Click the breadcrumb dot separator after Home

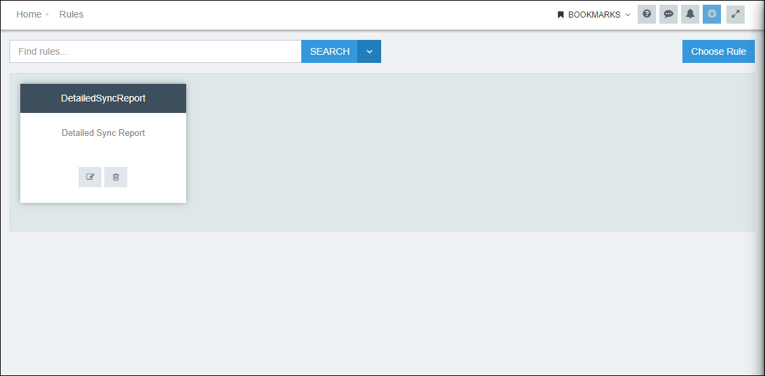[47, 15]
